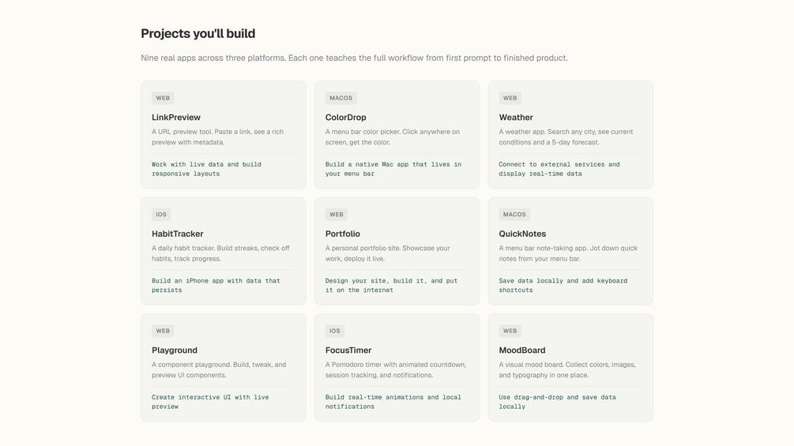Click the Portfolio project title
The height and width of the screenshot is (446, 794).
[x=343, y=234]
